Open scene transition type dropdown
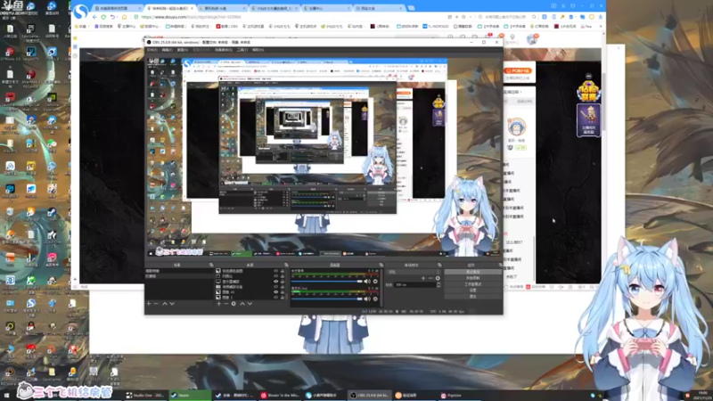The width and height of the screenshot is (713, 401). (414, 272)
